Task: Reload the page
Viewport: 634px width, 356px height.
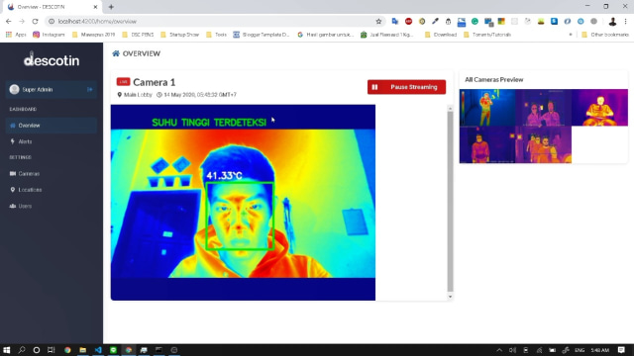Action: 36,22
